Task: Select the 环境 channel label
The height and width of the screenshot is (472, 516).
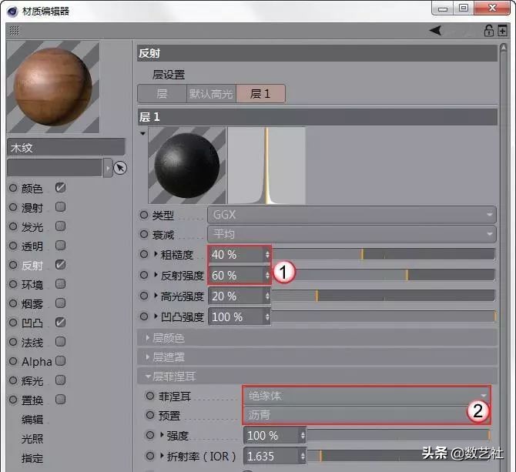Action: coord(32,285)
